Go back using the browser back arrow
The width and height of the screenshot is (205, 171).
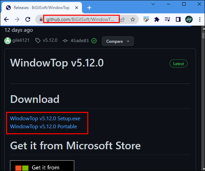coord(6,20)
